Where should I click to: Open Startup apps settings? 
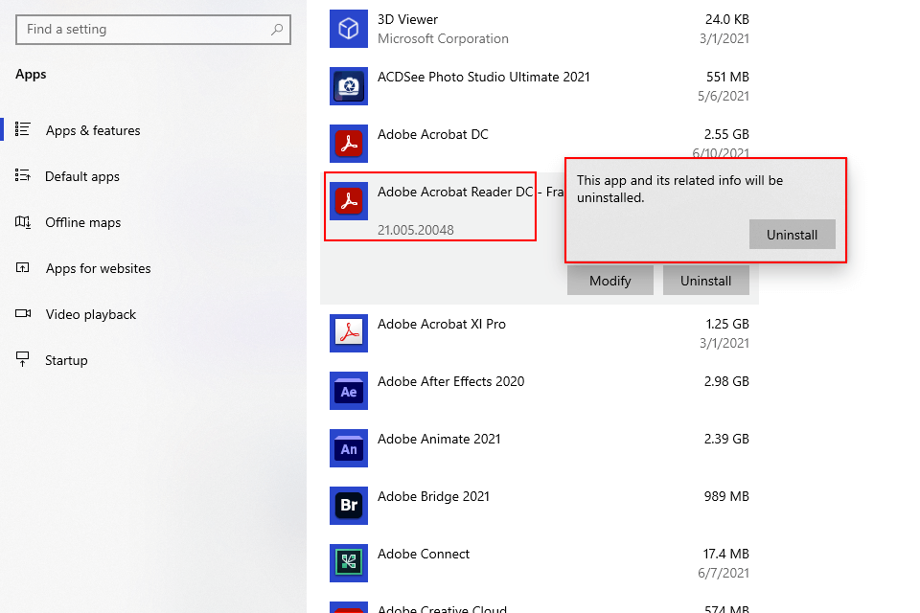(x=66, y=360)
